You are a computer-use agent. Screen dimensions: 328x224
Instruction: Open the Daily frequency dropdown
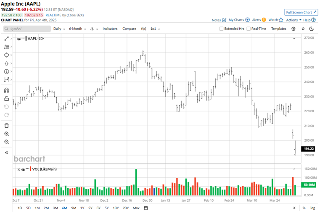59,29
